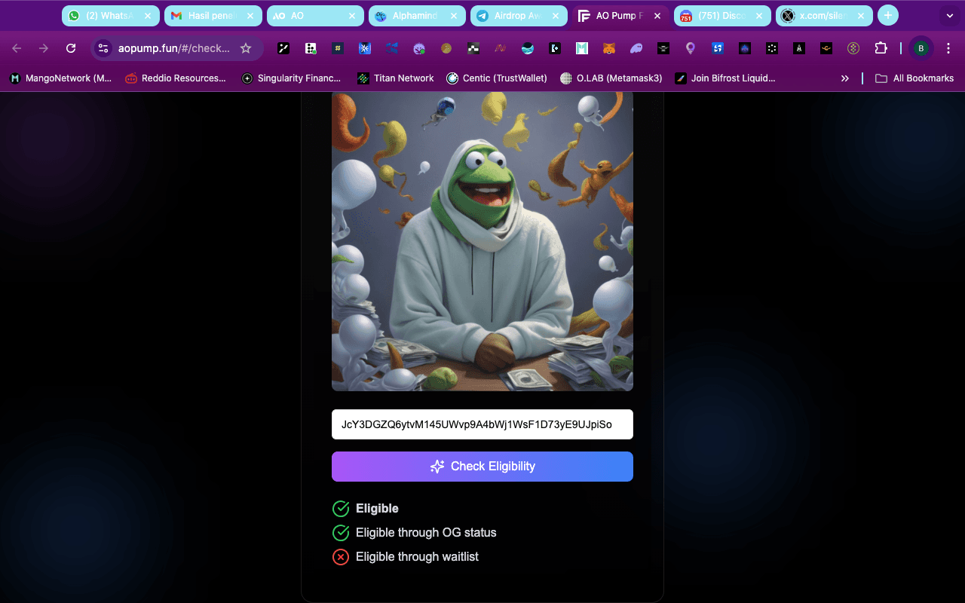Select 'Eligible through waitlist' text
This screenshot has height=603, width=965.
(x=417, y=557)
